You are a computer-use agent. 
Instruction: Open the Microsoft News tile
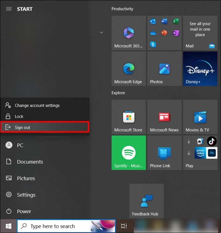(164, 117)
